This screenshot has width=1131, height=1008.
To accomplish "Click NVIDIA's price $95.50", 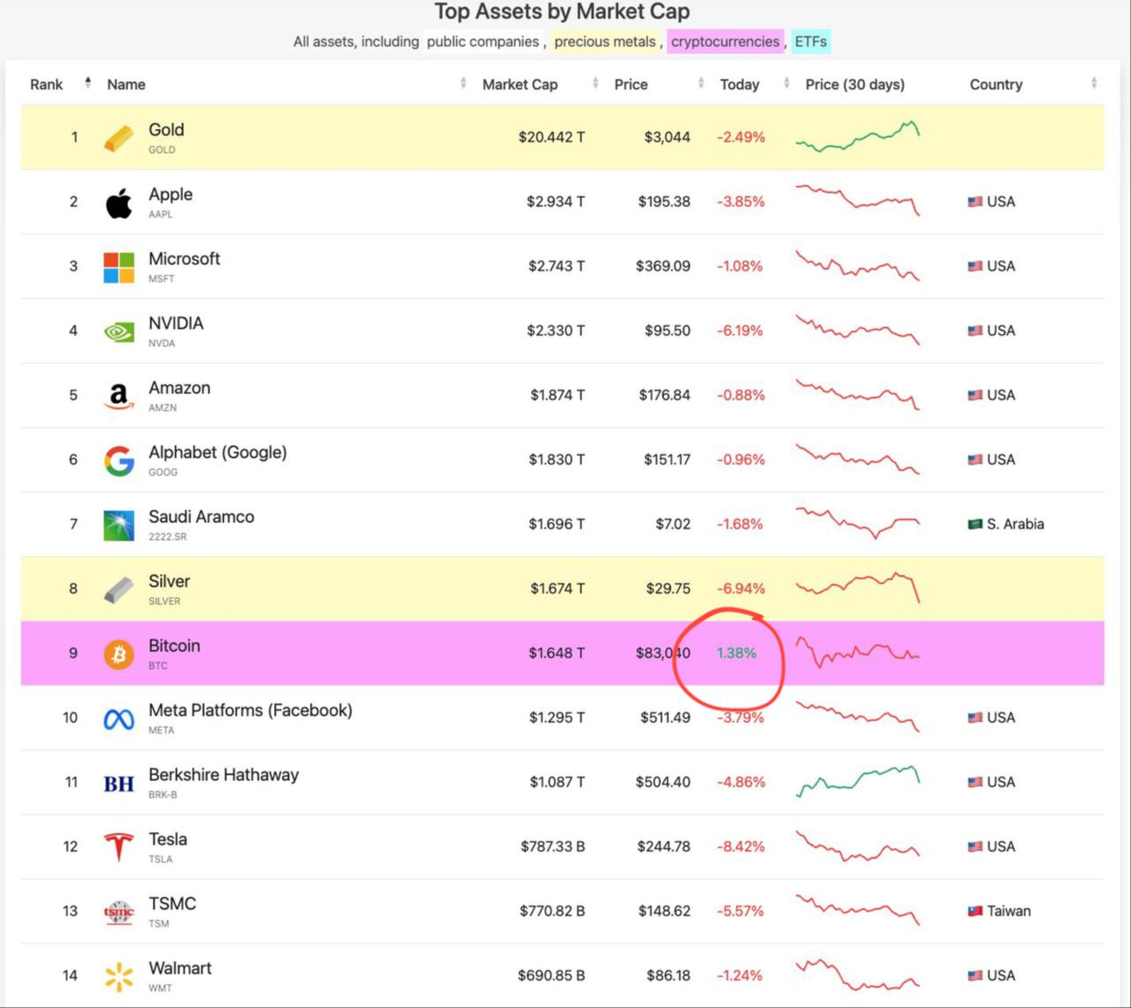I will pos(667,330).
